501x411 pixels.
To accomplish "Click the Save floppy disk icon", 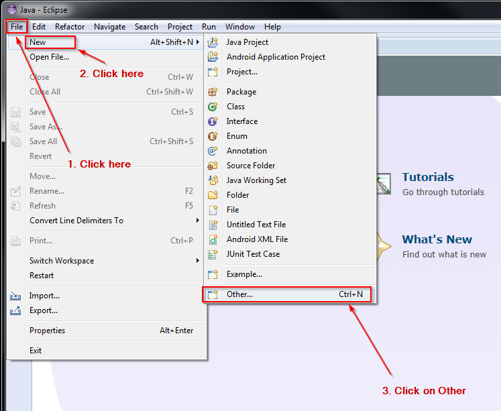I will pyautogui.click(x=15, y=112).
